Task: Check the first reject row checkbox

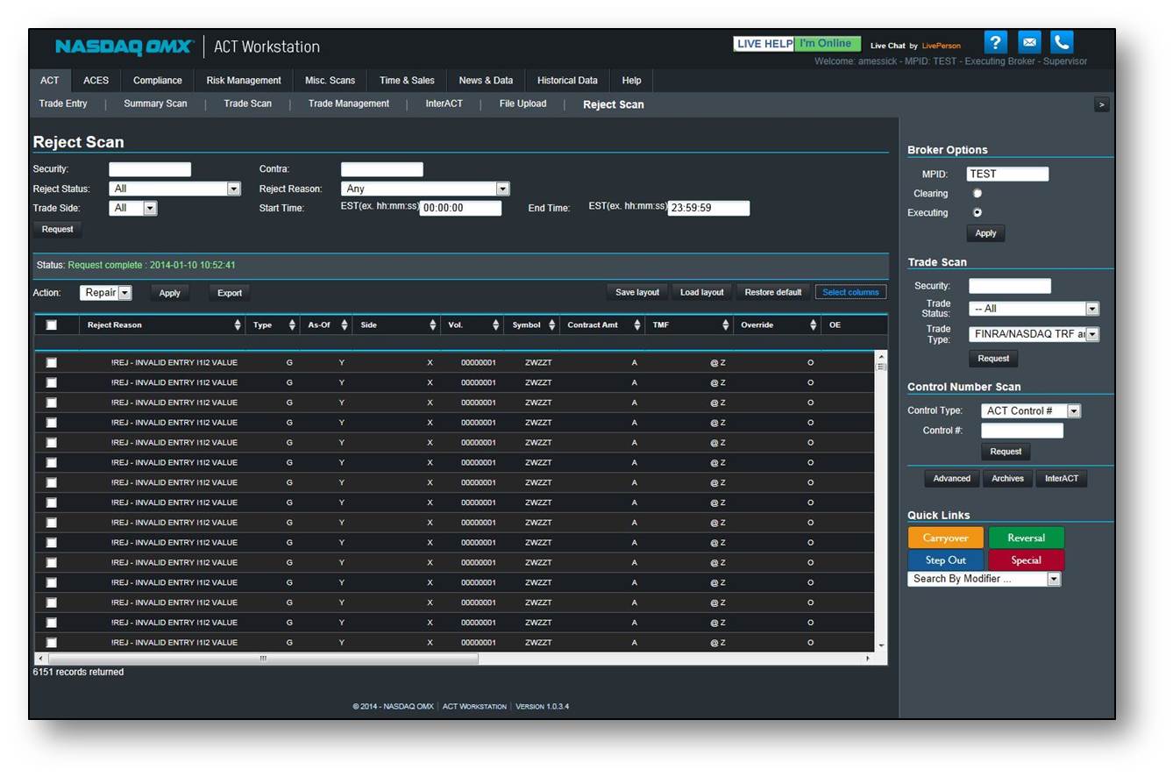Action: pyautogui.click(x=51, y=362)
